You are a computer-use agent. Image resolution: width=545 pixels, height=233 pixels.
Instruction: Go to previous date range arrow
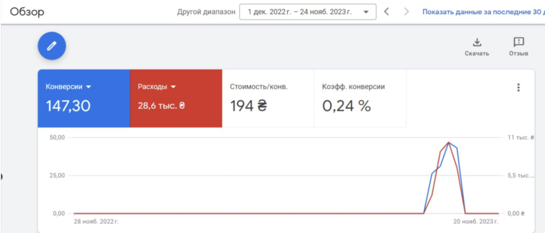pyautogui.click(x=386, y=12)
